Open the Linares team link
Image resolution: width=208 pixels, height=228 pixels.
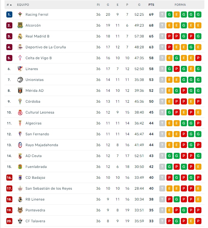[32, 69]
